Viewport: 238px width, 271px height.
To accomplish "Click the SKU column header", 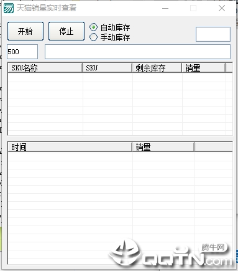I will [107, 68].
